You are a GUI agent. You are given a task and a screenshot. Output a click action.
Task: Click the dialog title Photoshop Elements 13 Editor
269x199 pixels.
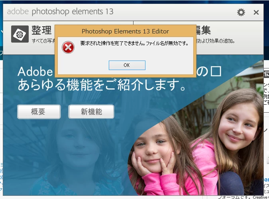point(125,31)
